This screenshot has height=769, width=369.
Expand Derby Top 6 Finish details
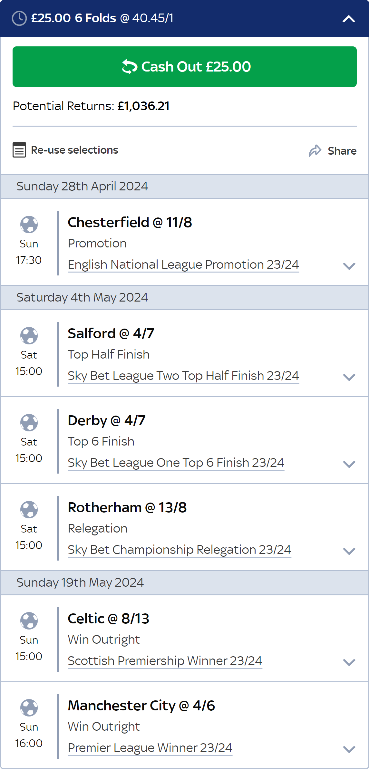click(x=349, y=464)
